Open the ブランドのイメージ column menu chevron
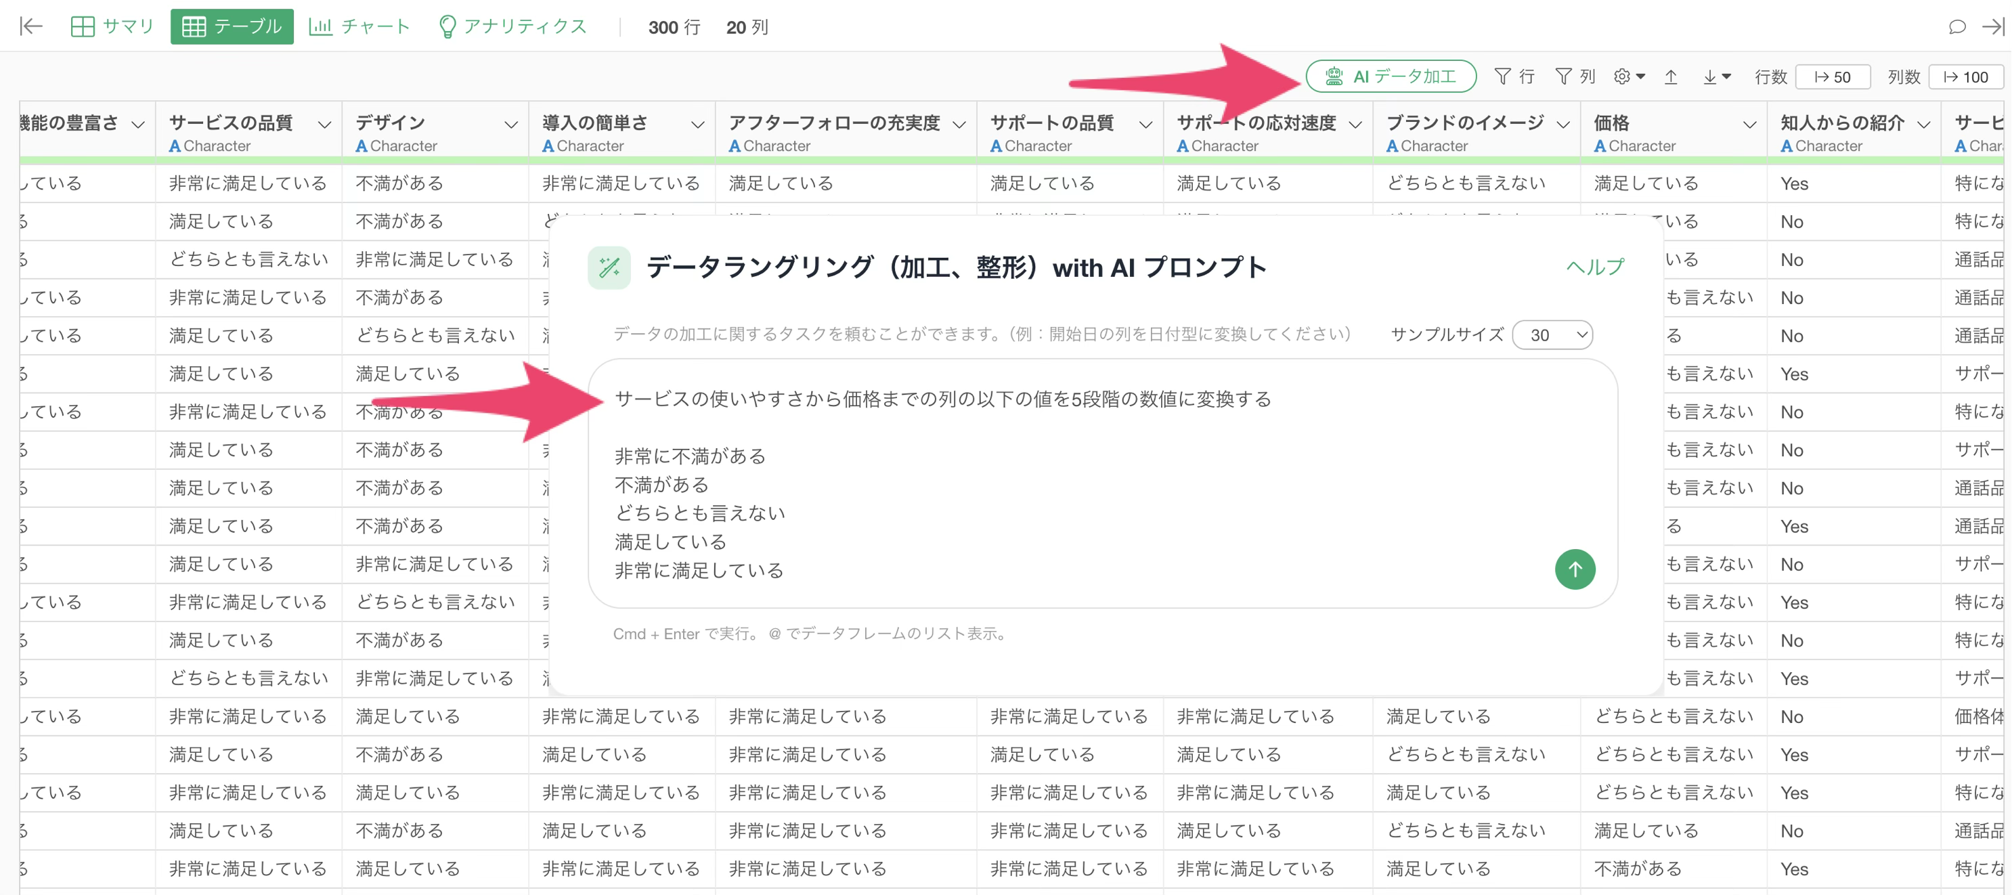Image resolution: width=2012 pixels, height=895 pixels. [x=1563, y=124]
